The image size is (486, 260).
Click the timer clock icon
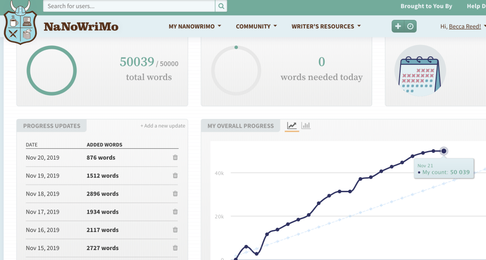[x=410, y=27]
